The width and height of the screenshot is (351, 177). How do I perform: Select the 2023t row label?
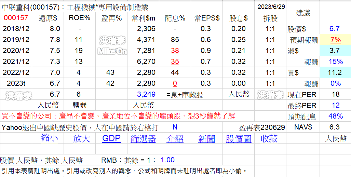tap(16, 83)
